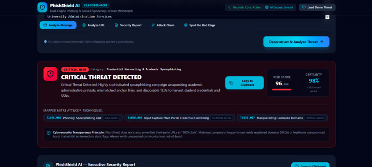The image size is (372, 167).
Task: Click the book icon in Load Demo Threat
Action: pyautogui.click(x=304, y=7)
